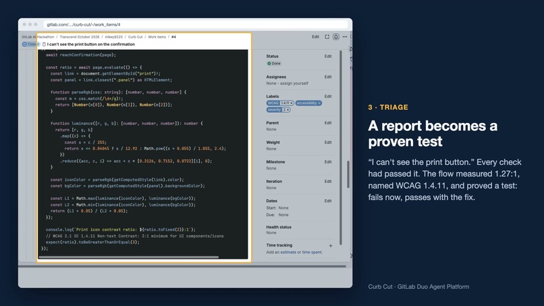The image size is (544, 306).
Task: Click the 'const iconColor' code line
Action: coord(117,180)
